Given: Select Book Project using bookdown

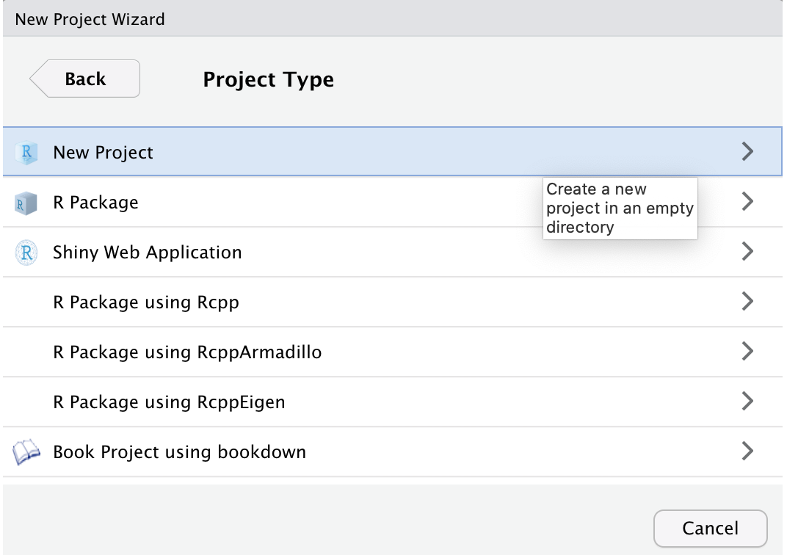Looking at the screenshot, I should 180,452.
